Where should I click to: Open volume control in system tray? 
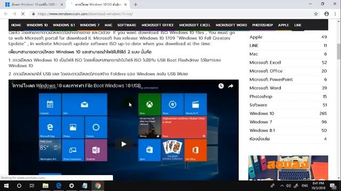[x=289, y=186]
